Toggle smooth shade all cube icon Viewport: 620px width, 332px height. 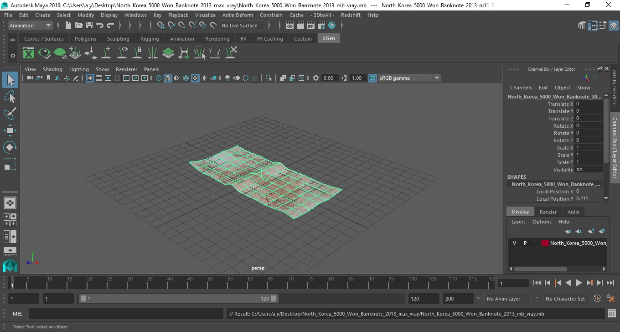click(x=168, y=78)
